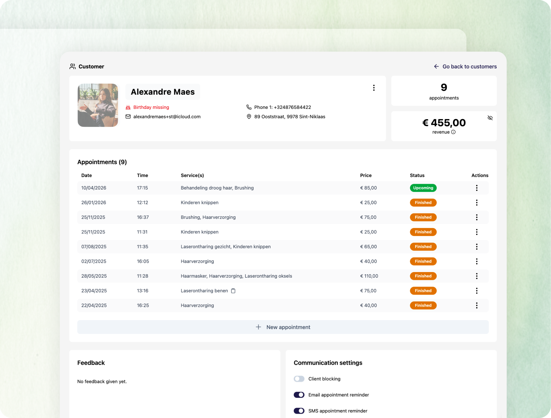
Task: Click the Customer people icon in header
Action: click(x=73, y=67)
